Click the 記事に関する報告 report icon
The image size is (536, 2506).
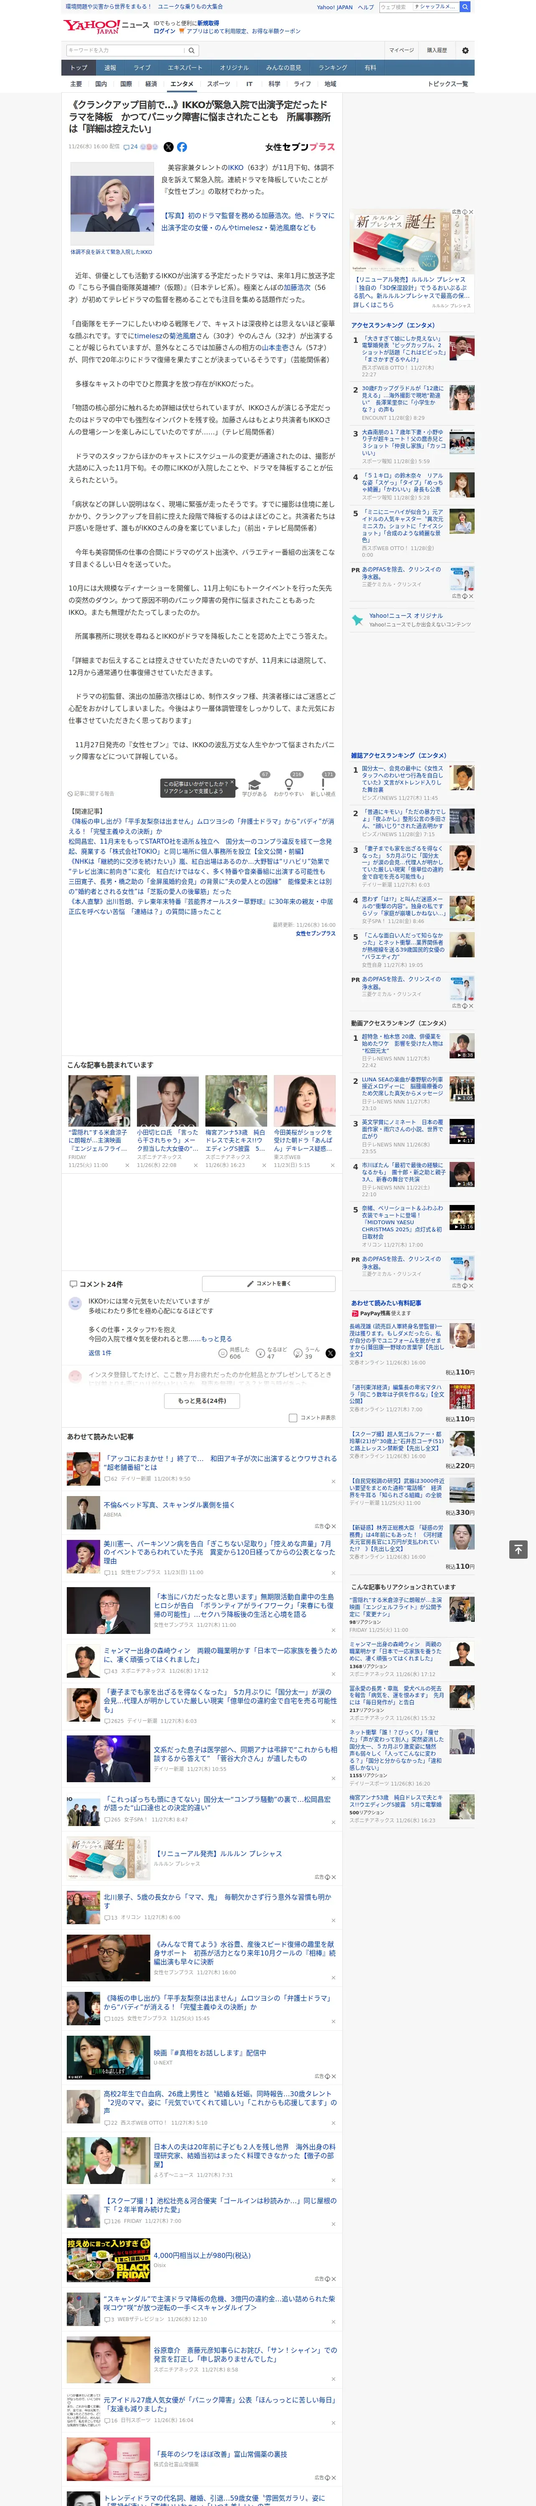91,794
